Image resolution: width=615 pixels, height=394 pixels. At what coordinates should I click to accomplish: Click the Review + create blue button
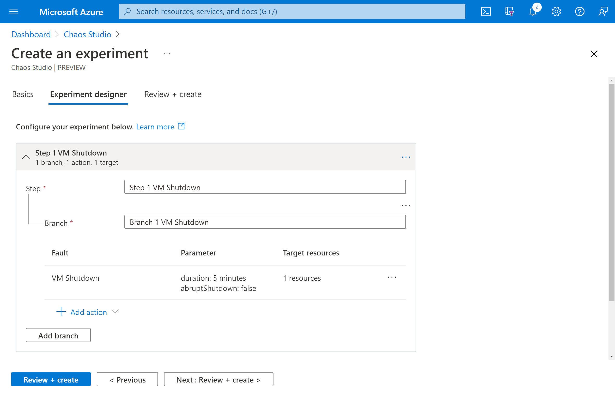[x=51, y=380]
